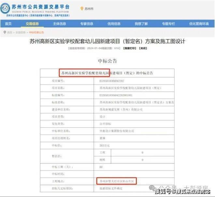Viewport: 215px width, 197px height.
Task: Click the 交易信息 breadcrumb link
Action: [x=21, y=33]
